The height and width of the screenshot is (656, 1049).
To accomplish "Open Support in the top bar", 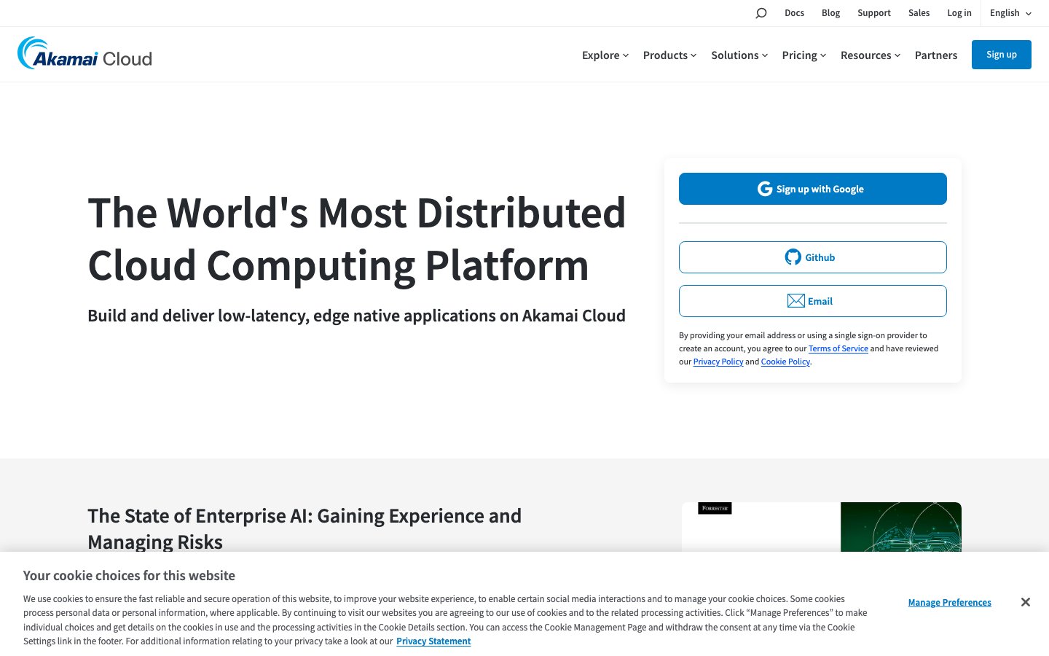I will (874, 13).
